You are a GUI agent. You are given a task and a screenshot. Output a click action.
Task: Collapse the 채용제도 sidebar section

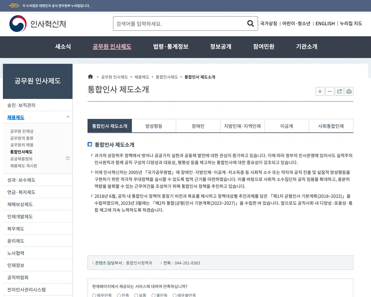(x=68, y=117)
